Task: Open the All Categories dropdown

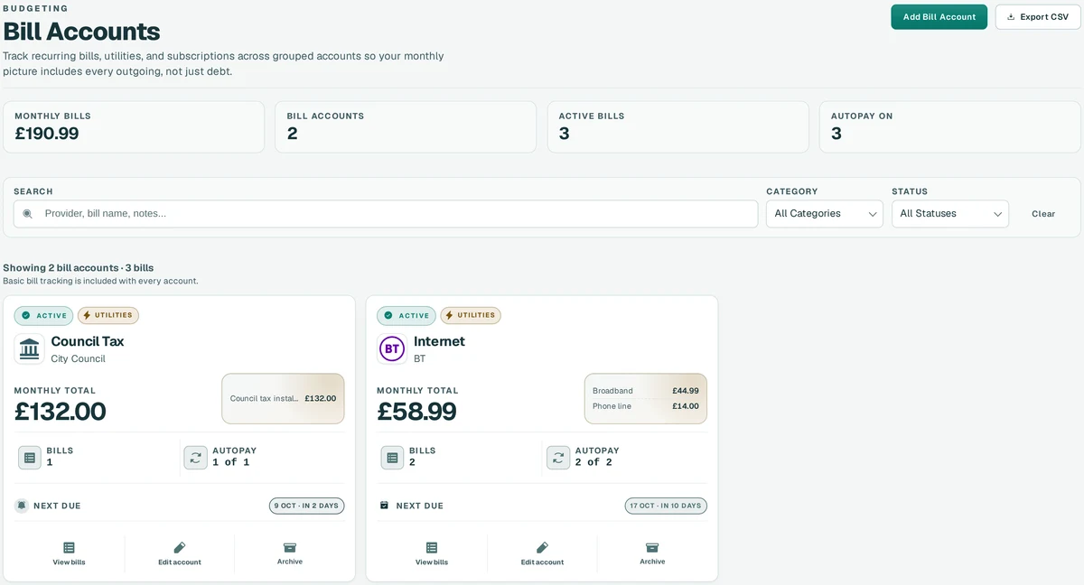Action: 825,214
